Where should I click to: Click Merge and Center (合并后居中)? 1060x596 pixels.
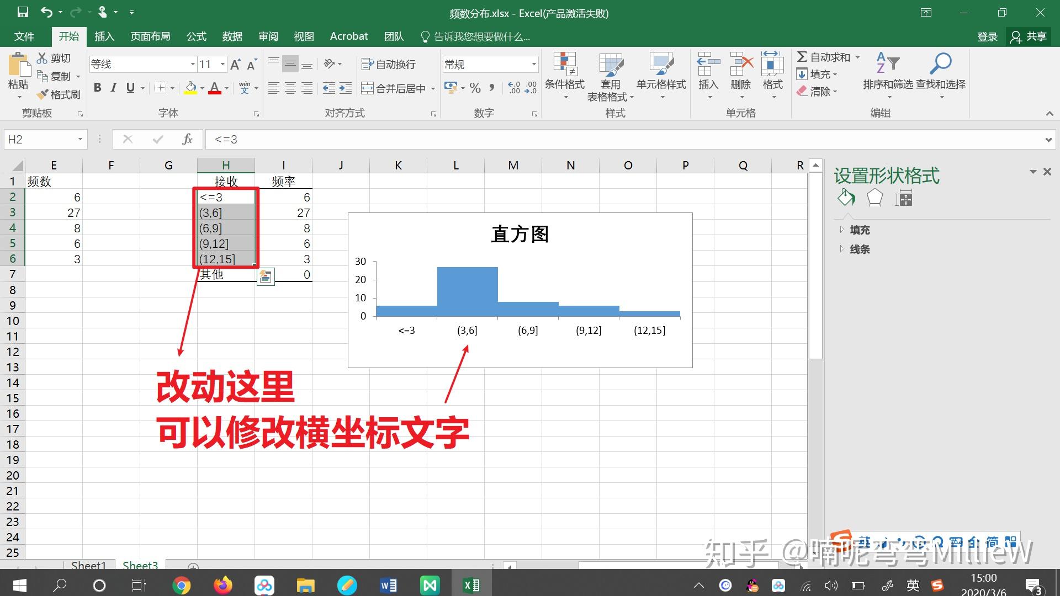point(393,88)
